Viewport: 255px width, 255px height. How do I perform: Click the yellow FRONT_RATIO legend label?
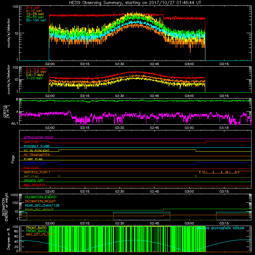pos(36,228)
